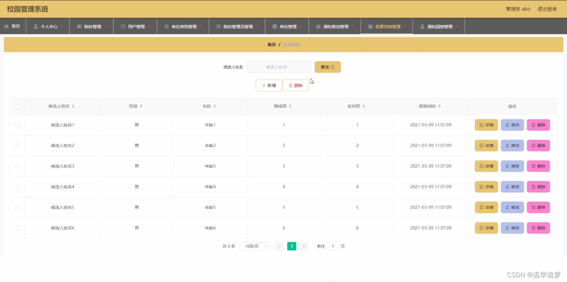Check the row for 候选人姓名6

[17, 228]
